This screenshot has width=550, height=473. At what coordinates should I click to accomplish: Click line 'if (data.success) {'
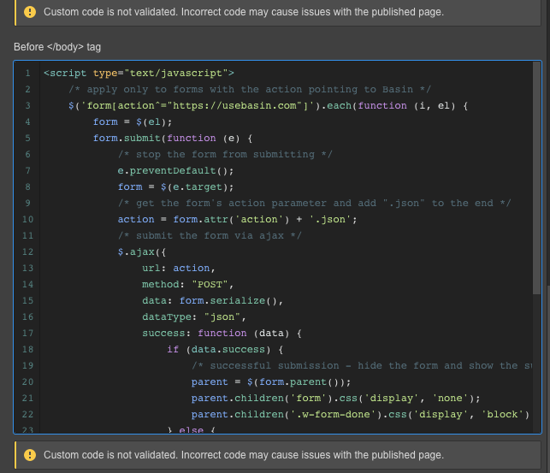(225, 349)
